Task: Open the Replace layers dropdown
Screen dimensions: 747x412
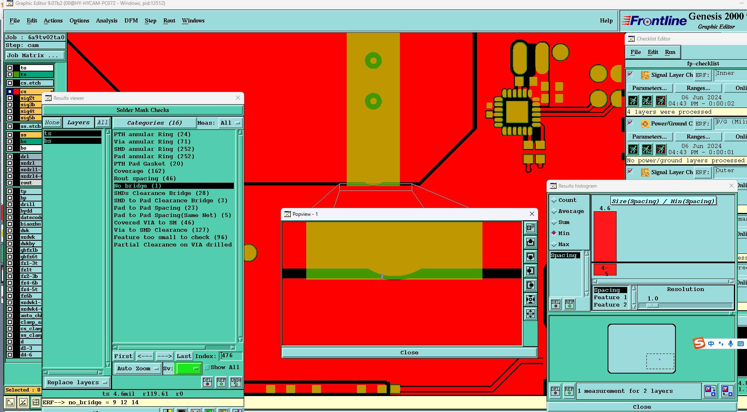Action: click(x=77, y=383)
